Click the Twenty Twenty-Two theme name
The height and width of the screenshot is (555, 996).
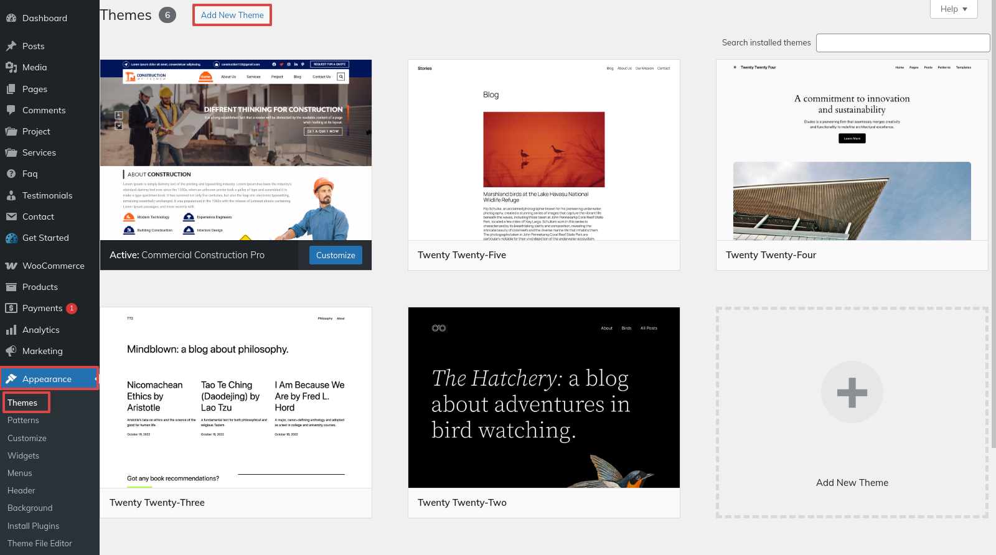coord(462,503)
